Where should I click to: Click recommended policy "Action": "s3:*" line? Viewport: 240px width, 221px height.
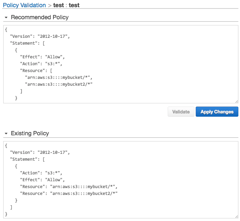41,64
